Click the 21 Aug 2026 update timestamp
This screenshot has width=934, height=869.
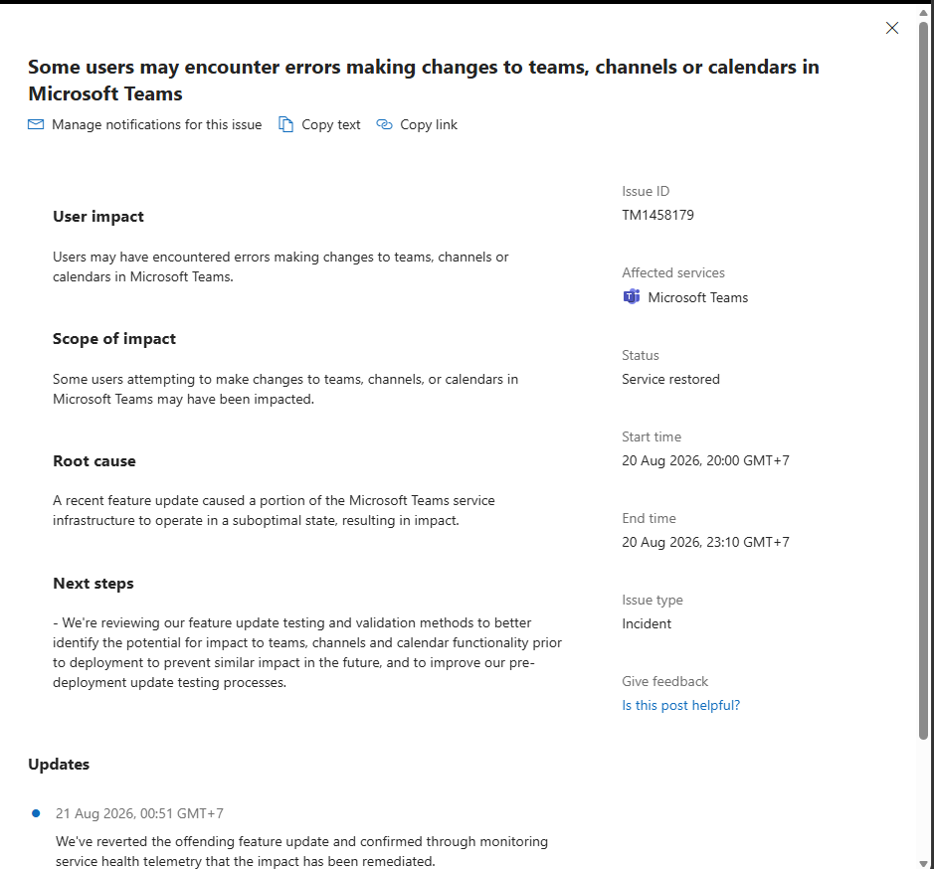tap(139, 813)
